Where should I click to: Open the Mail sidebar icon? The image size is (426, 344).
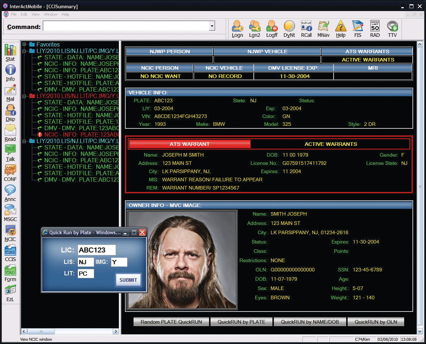[10, 92]
